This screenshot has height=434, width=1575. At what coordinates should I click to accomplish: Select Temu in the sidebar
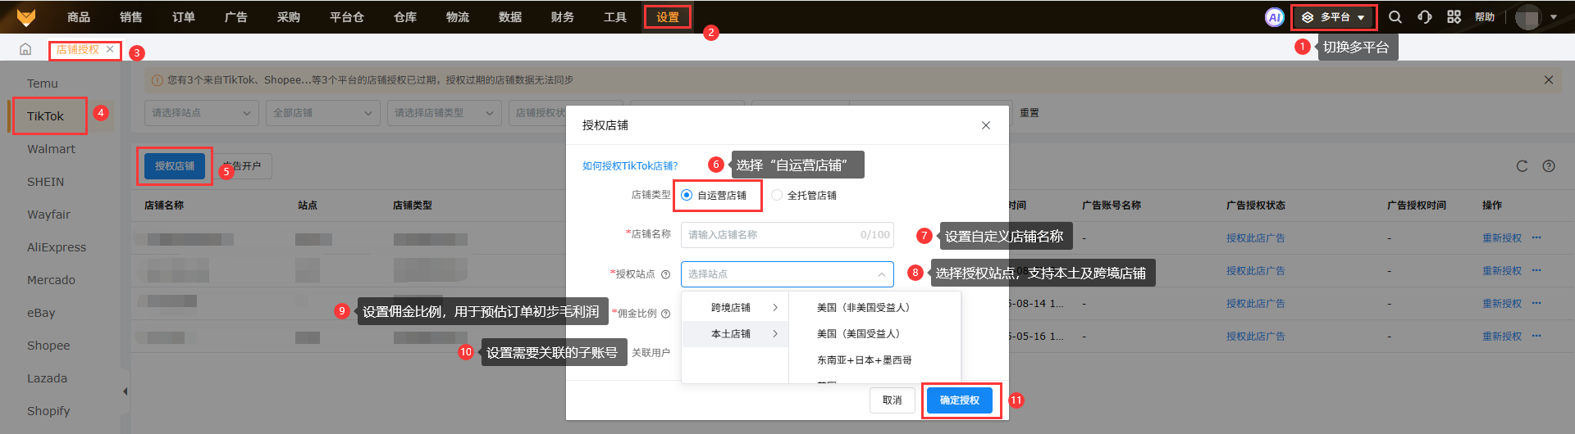(43, 84)
